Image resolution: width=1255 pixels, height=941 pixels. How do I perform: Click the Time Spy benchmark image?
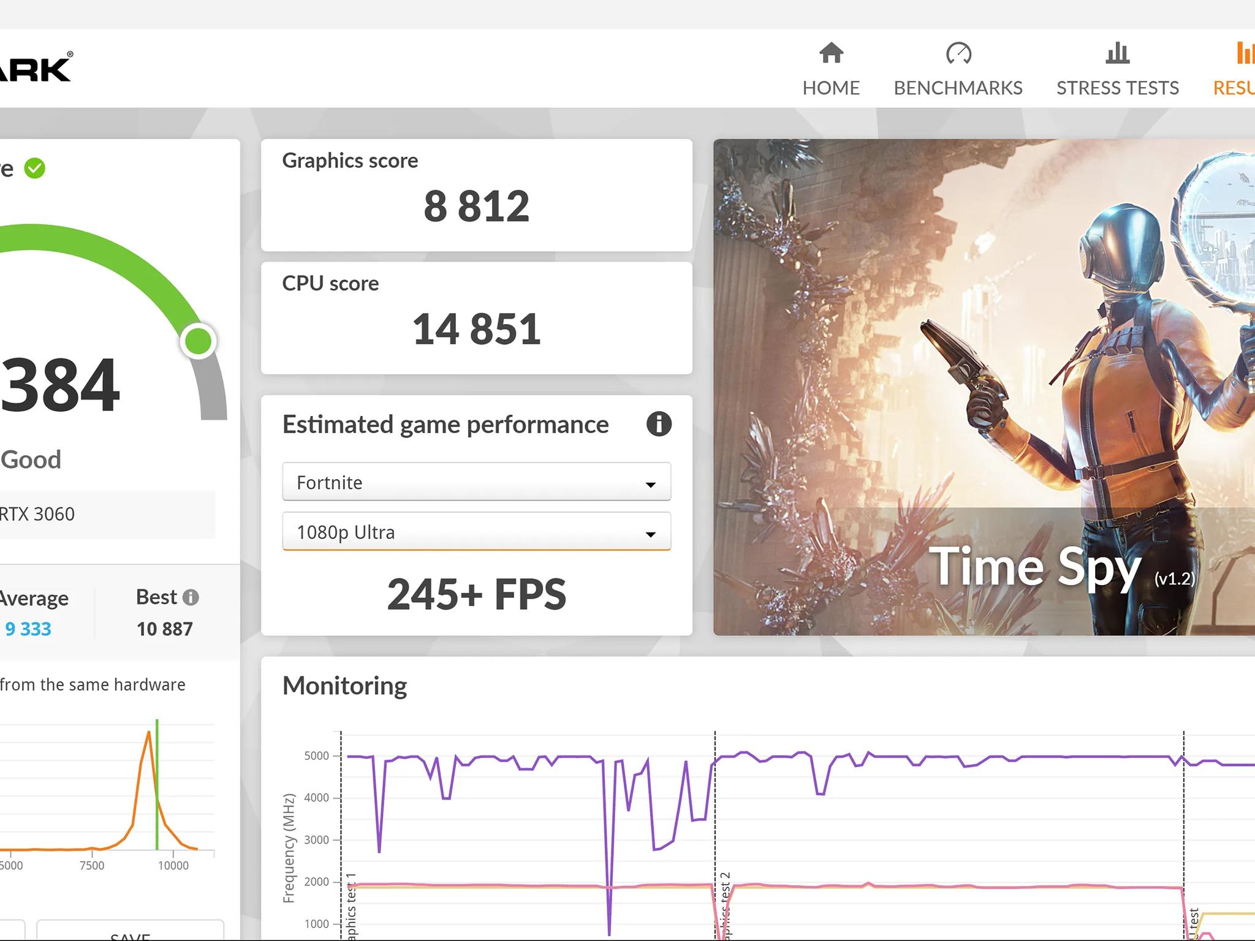pos(984,387)
